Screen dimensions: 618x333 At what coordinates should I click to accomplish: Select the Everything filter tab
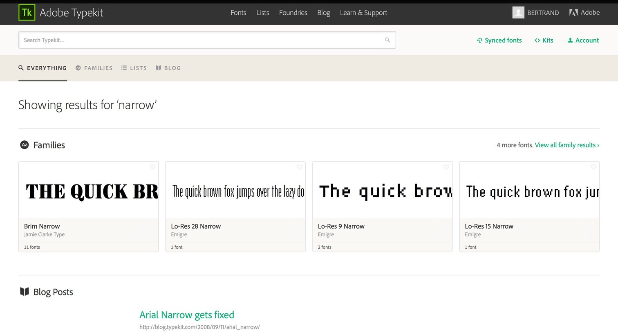coord(43,68)
